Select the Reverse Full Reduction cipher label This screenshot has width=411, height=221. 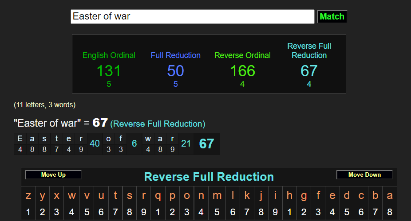[x=309, y=50]
